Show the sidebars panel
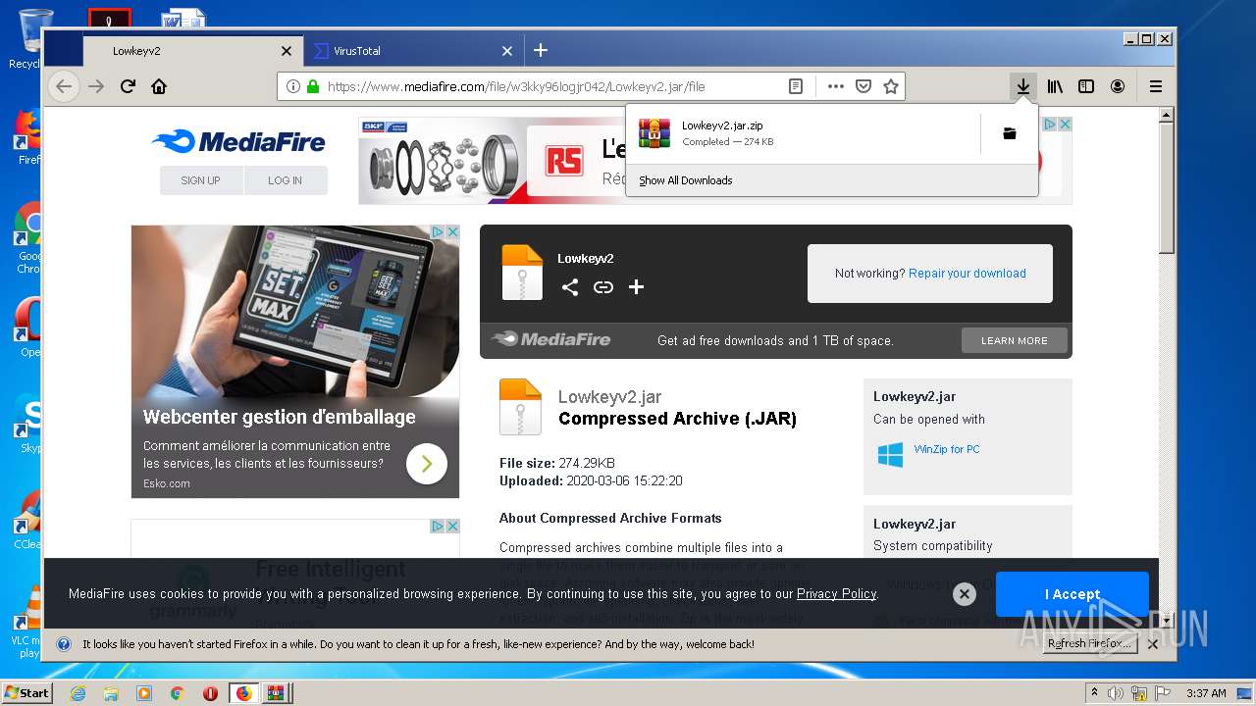 pos(1086,86)
